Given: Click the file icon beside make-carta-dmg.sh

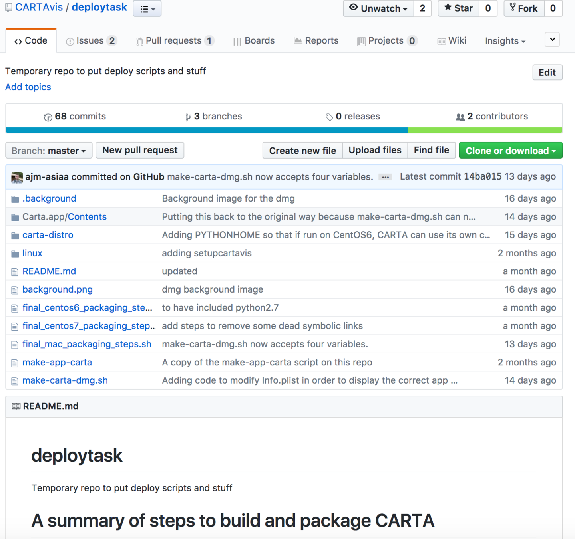Looking at the screenshot, I should [x=15, y=381].
